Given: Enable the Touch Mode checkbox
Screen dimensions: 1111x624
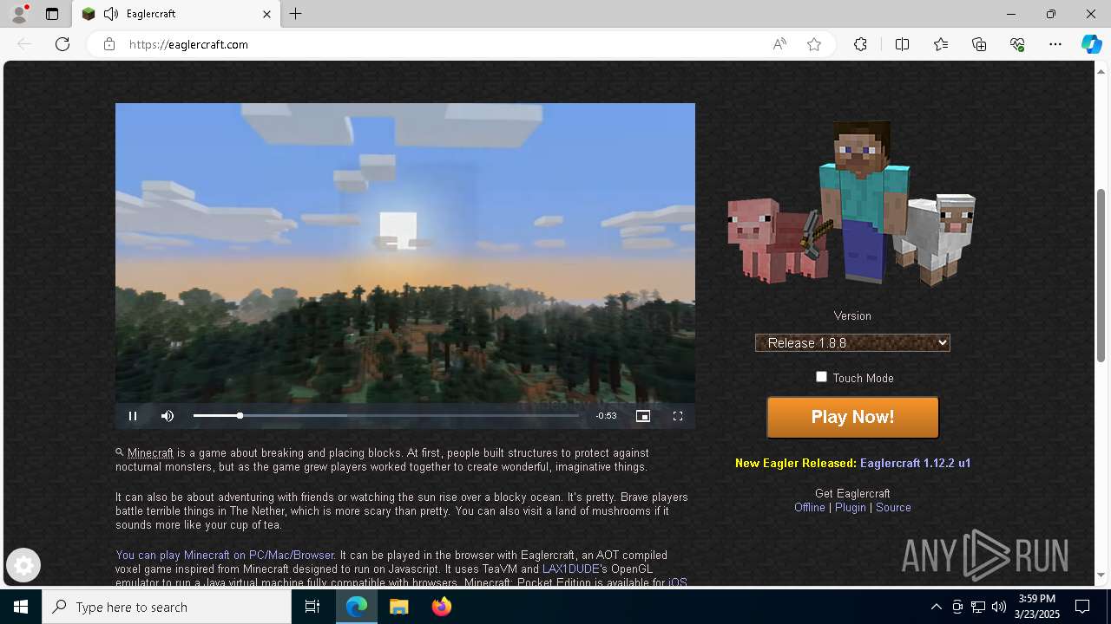Looking at the screenshot, I should point(821,377).
